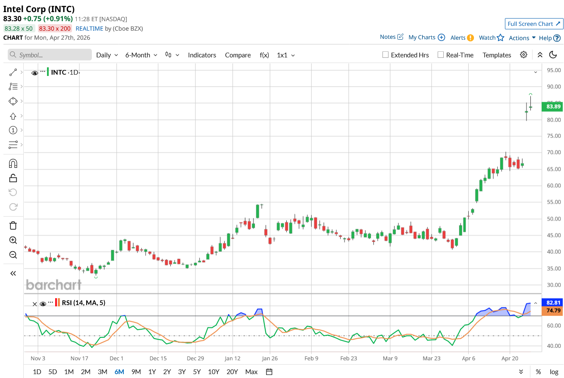This screenshot has height=378, width=564.
Task: Click the zoom in magnifier icon
Action: click(13, 240)
